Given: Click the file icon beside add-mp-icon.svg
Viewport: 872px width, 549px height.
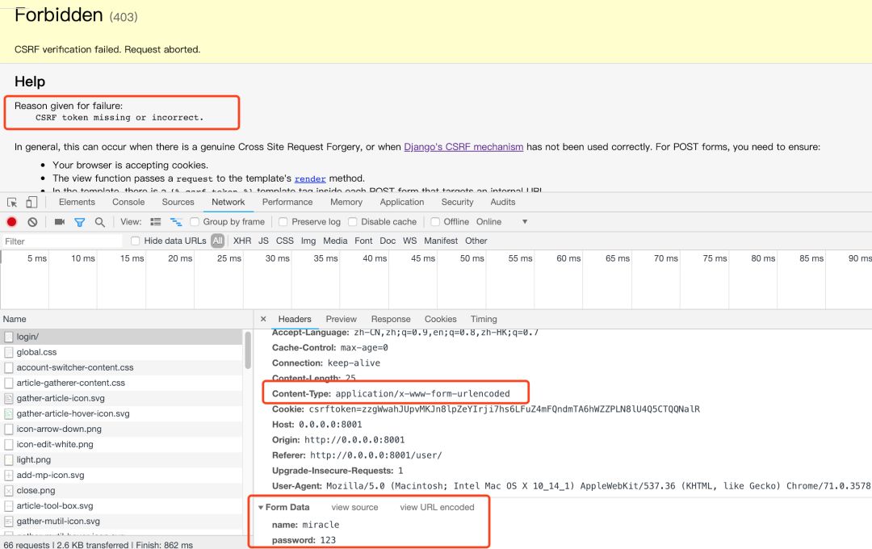Looking at the screenshot, I should 9,475.
